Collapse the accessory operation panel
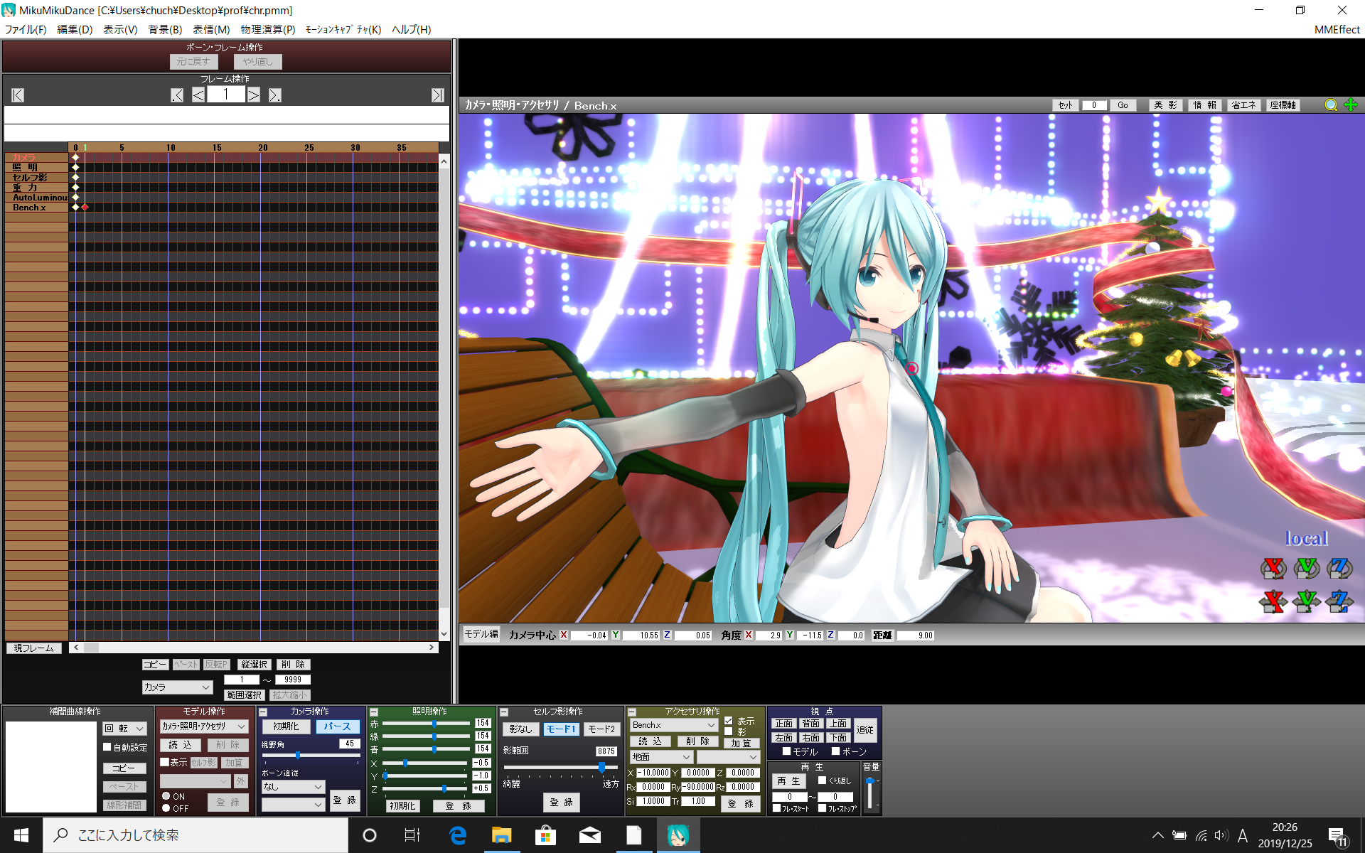Viewport: 1365px width, 853px height. [x=632, y=712]
